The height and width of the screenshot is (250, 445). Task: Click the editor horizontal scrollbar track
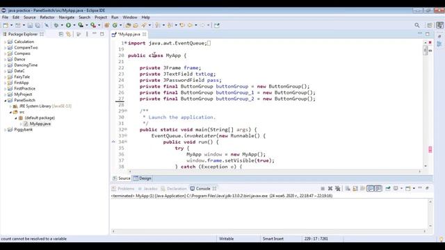point(275,172)
